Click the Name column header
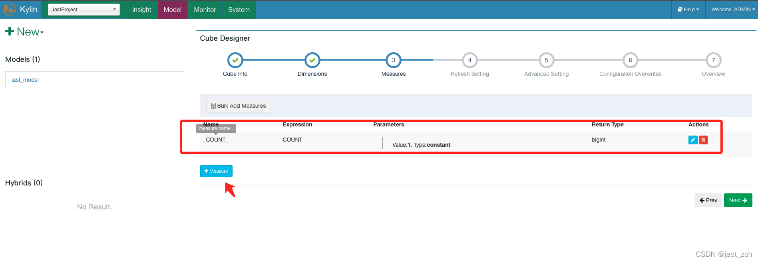 (x=211, y=124)
